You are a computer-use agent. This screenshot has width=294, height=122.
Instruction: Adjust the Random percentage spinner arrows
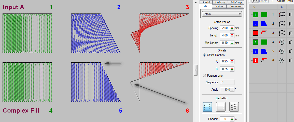pos(232,119)
